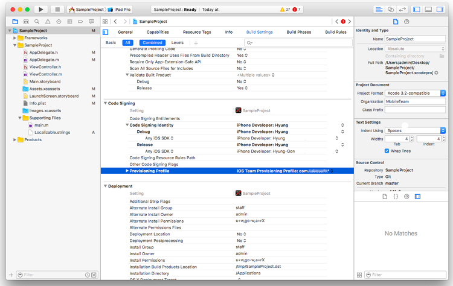Open the Find navigator magnifier icon

pos(36,22)
